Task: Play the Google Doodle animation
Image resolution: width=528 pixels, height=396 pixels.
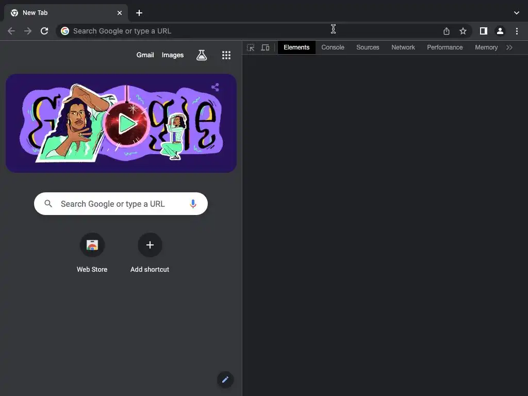Action: point(126,124)
